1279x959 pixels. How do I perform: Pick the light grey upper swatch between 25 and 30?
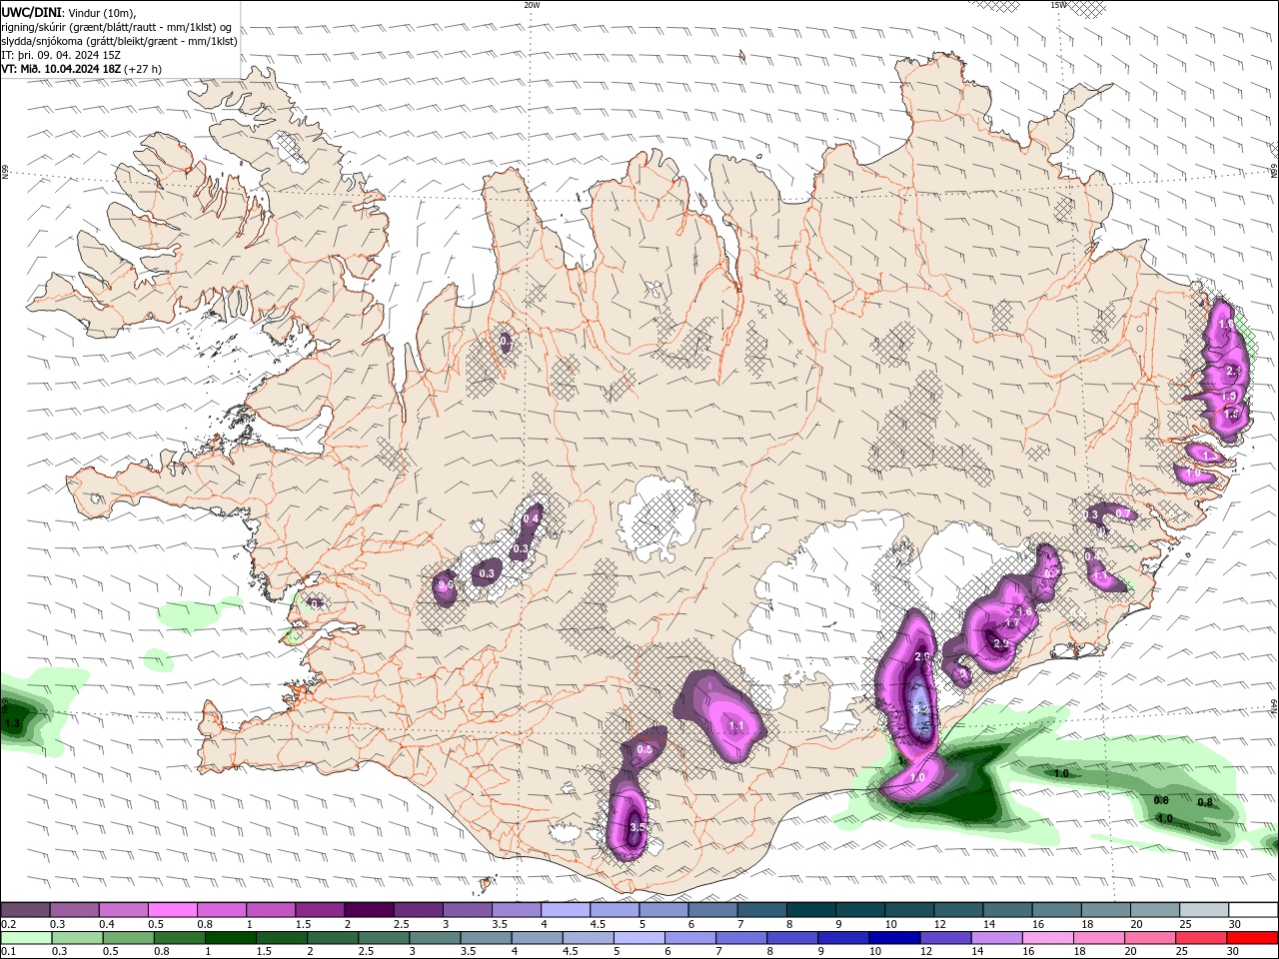point(1203,910)
